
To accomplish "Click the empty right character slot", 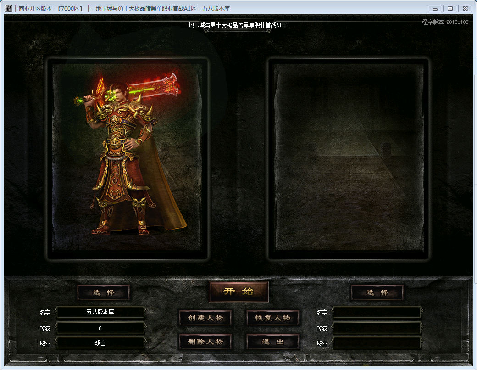I will pos(349,158).
